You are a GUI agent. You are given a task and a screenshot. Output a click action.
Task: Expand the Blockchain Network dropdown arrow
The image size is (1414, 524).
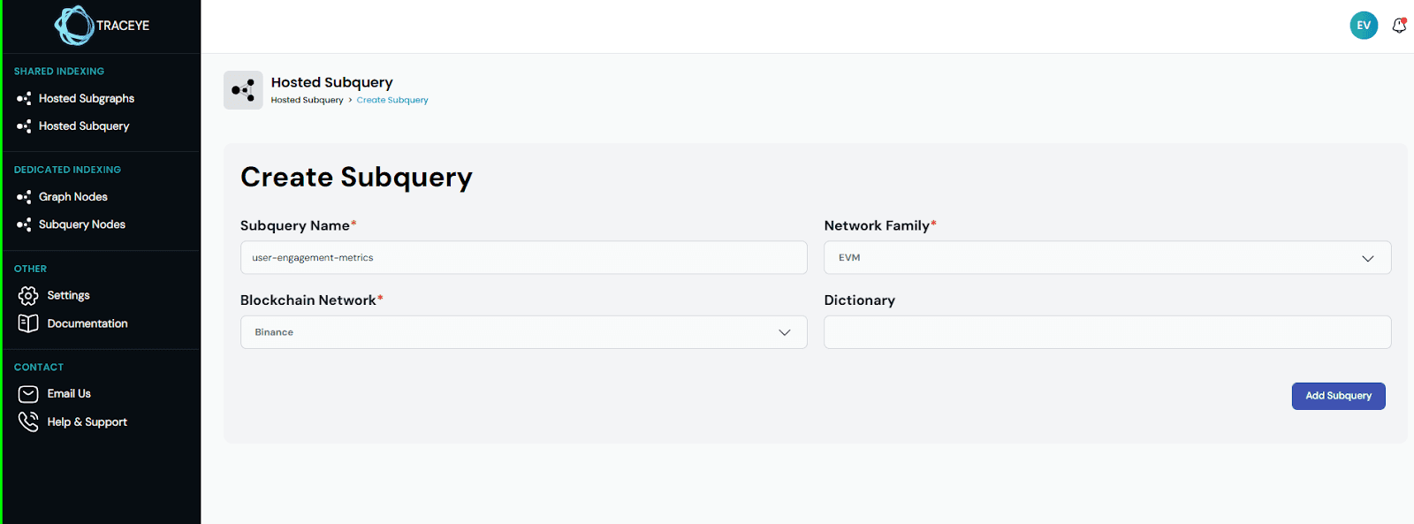coord(784,332)
